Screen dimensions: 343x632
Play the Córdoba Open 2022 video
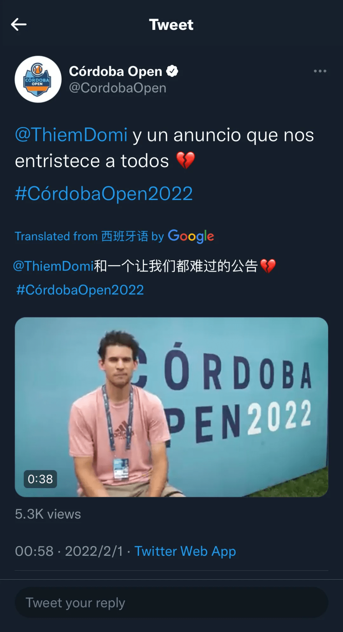tap(171, 407)
